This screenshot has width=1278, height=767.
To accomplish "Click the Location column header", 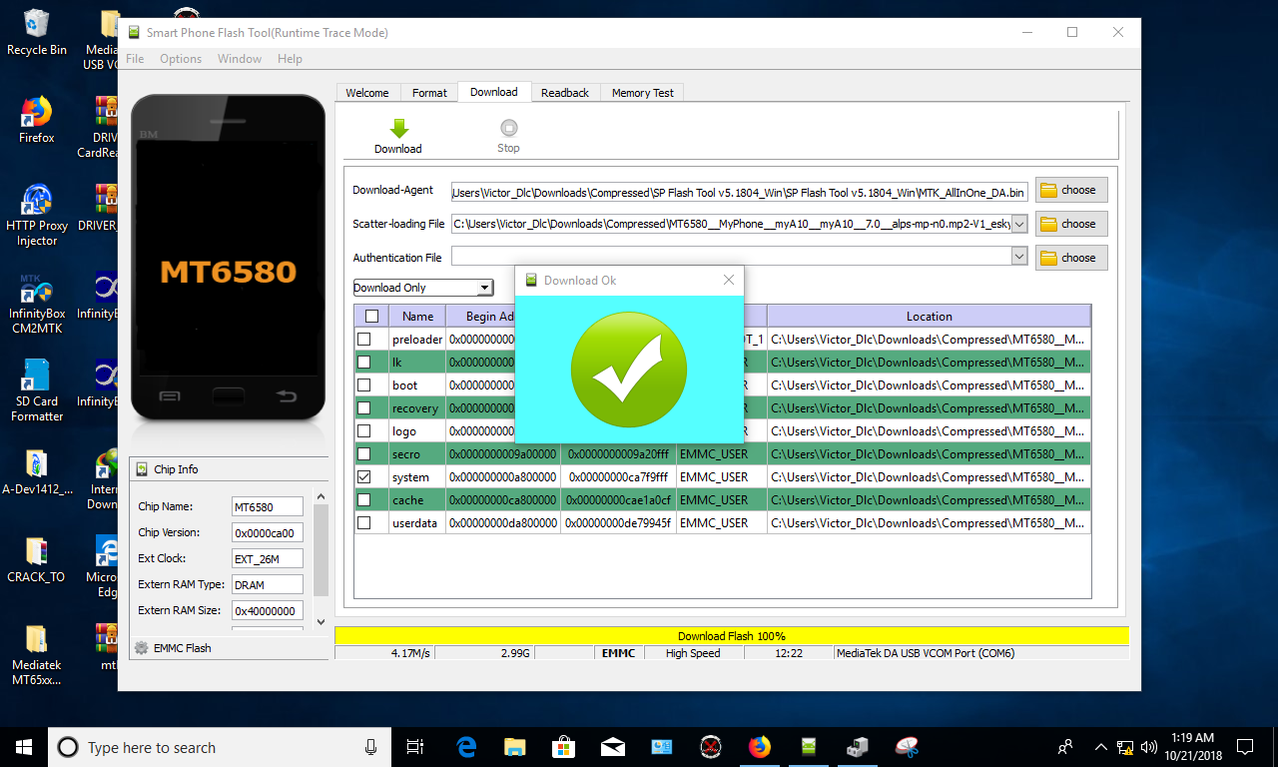I will pyautogui.click(x=929, y=317).
